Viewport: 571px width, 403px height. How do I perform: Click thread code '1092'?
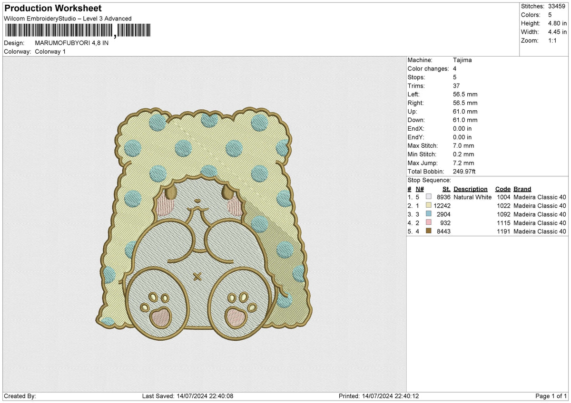click(503, 214)
